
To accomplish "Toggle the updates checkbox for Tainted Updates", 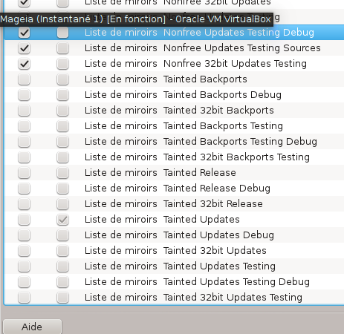I will 62,220.
